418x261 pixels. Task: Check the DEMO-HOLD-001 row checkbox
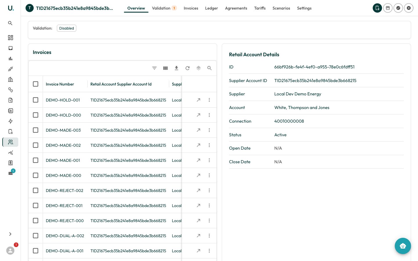(x=36, y=100)
